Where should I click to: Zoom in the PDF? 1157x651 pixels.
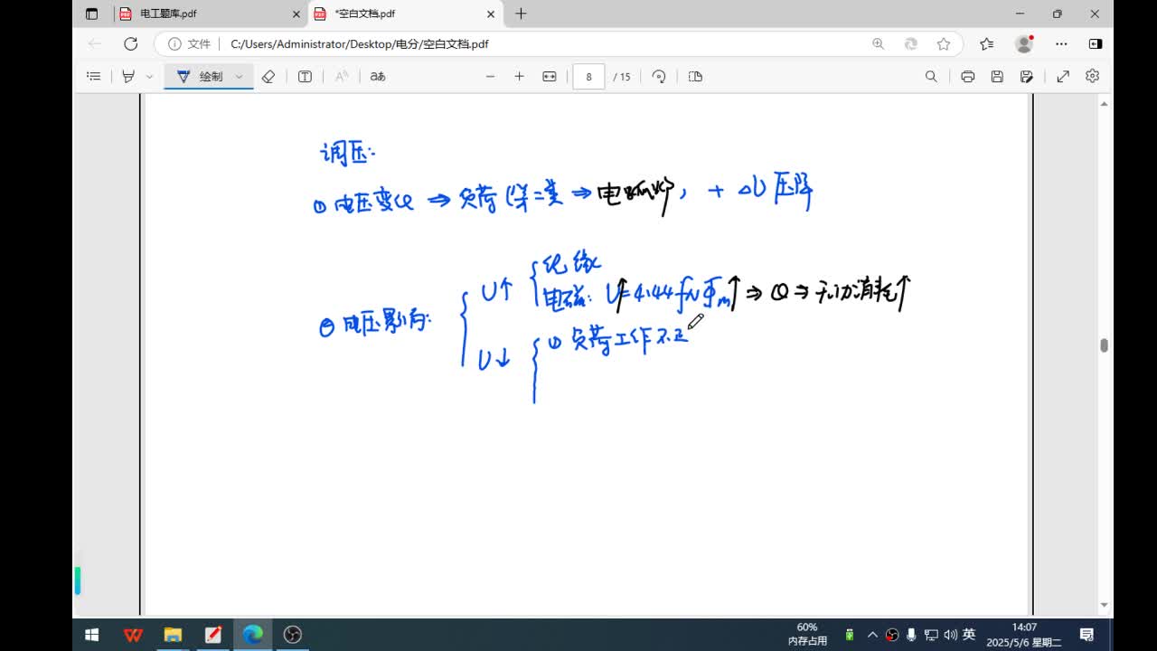click(519, 76)
